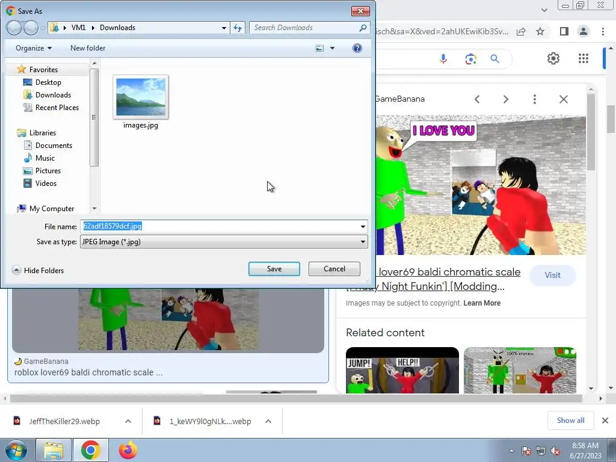Select Favorites in the navigation pane

point(43,70)
